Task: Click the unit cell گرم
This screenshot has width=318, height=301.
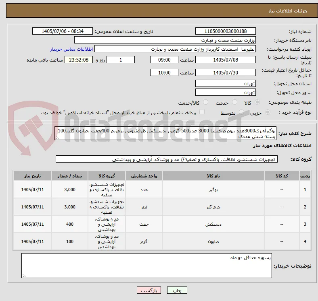Action: point(144,241)
